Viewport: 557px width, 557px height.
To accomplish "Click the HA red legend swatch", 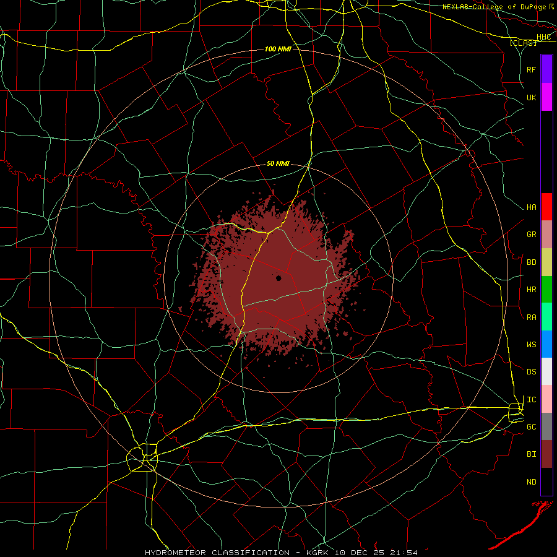I will click(546, 207).
